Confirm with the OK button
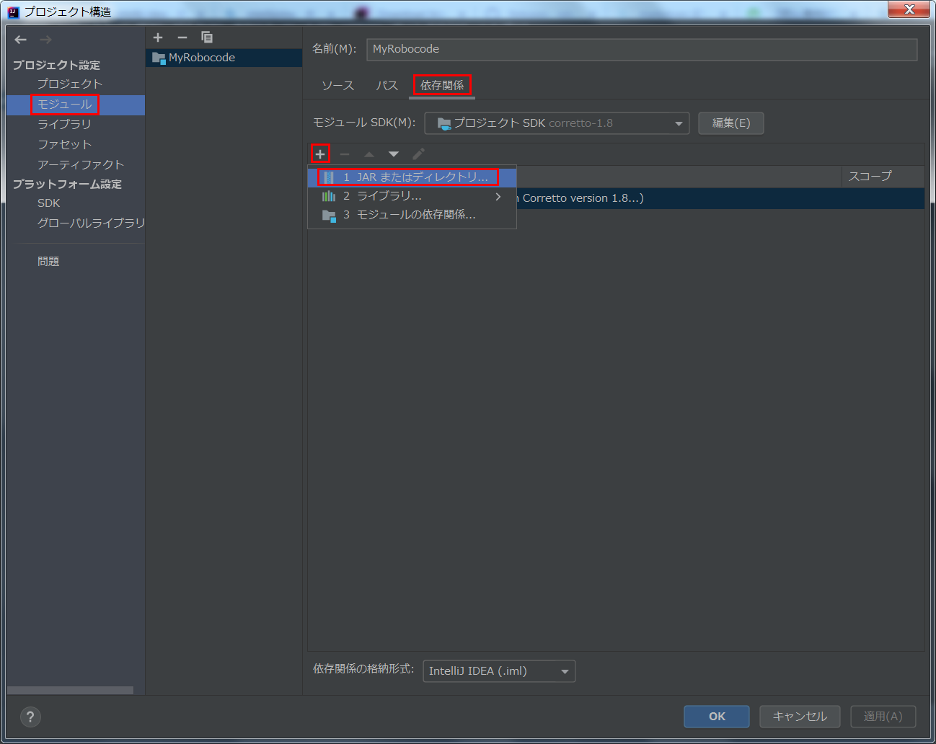 pos(717,717)
